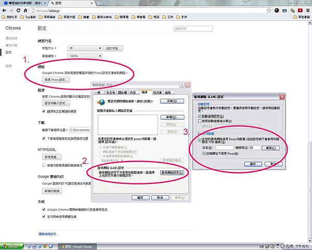The image size is (312, 250).
Task: Select 內容 tab in Internet Options
Action: tap(133, 93)
